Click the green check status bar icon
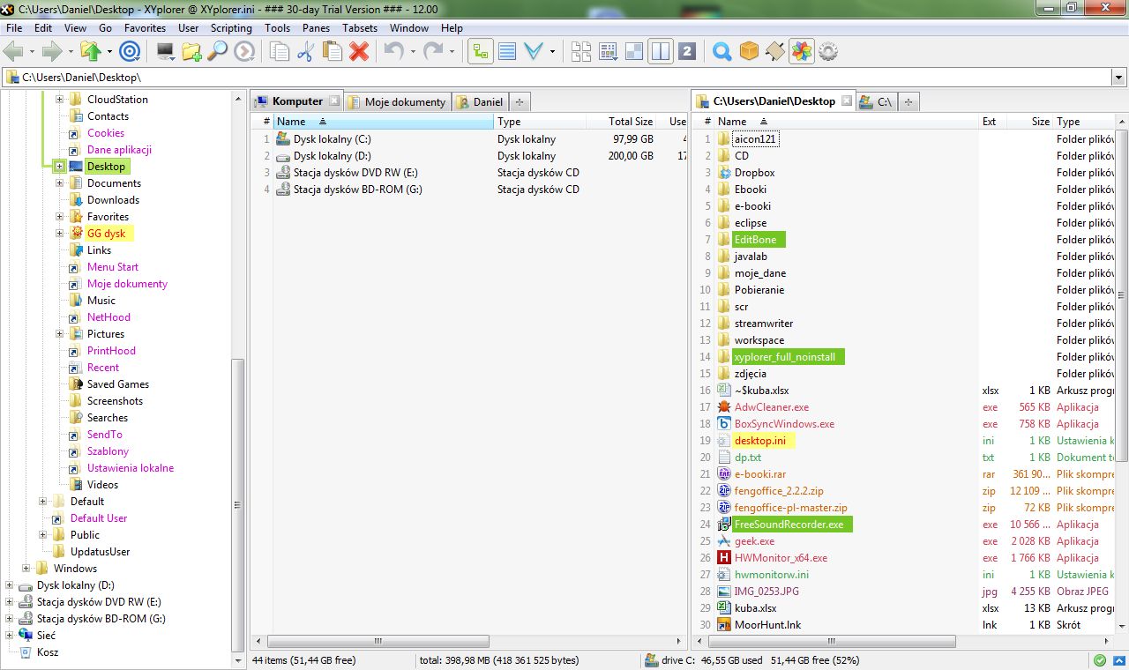The width and height of the screenshot is (1129, 670). point(1100,660)
